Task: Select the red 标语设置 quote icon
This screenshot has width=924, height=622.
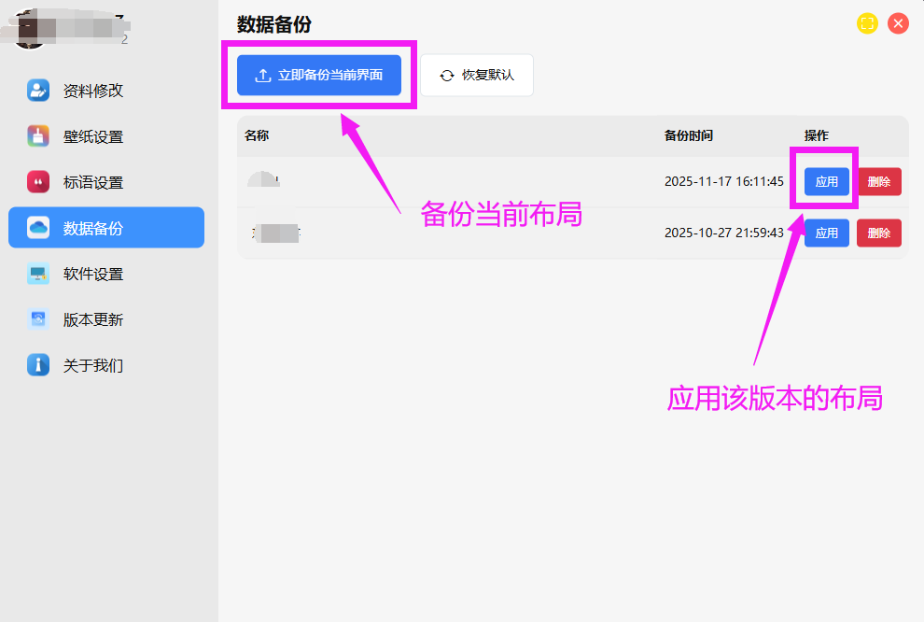Action: point(38,182)
